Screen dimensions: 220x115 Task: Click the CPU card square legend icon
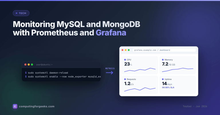tap(125, 60)
